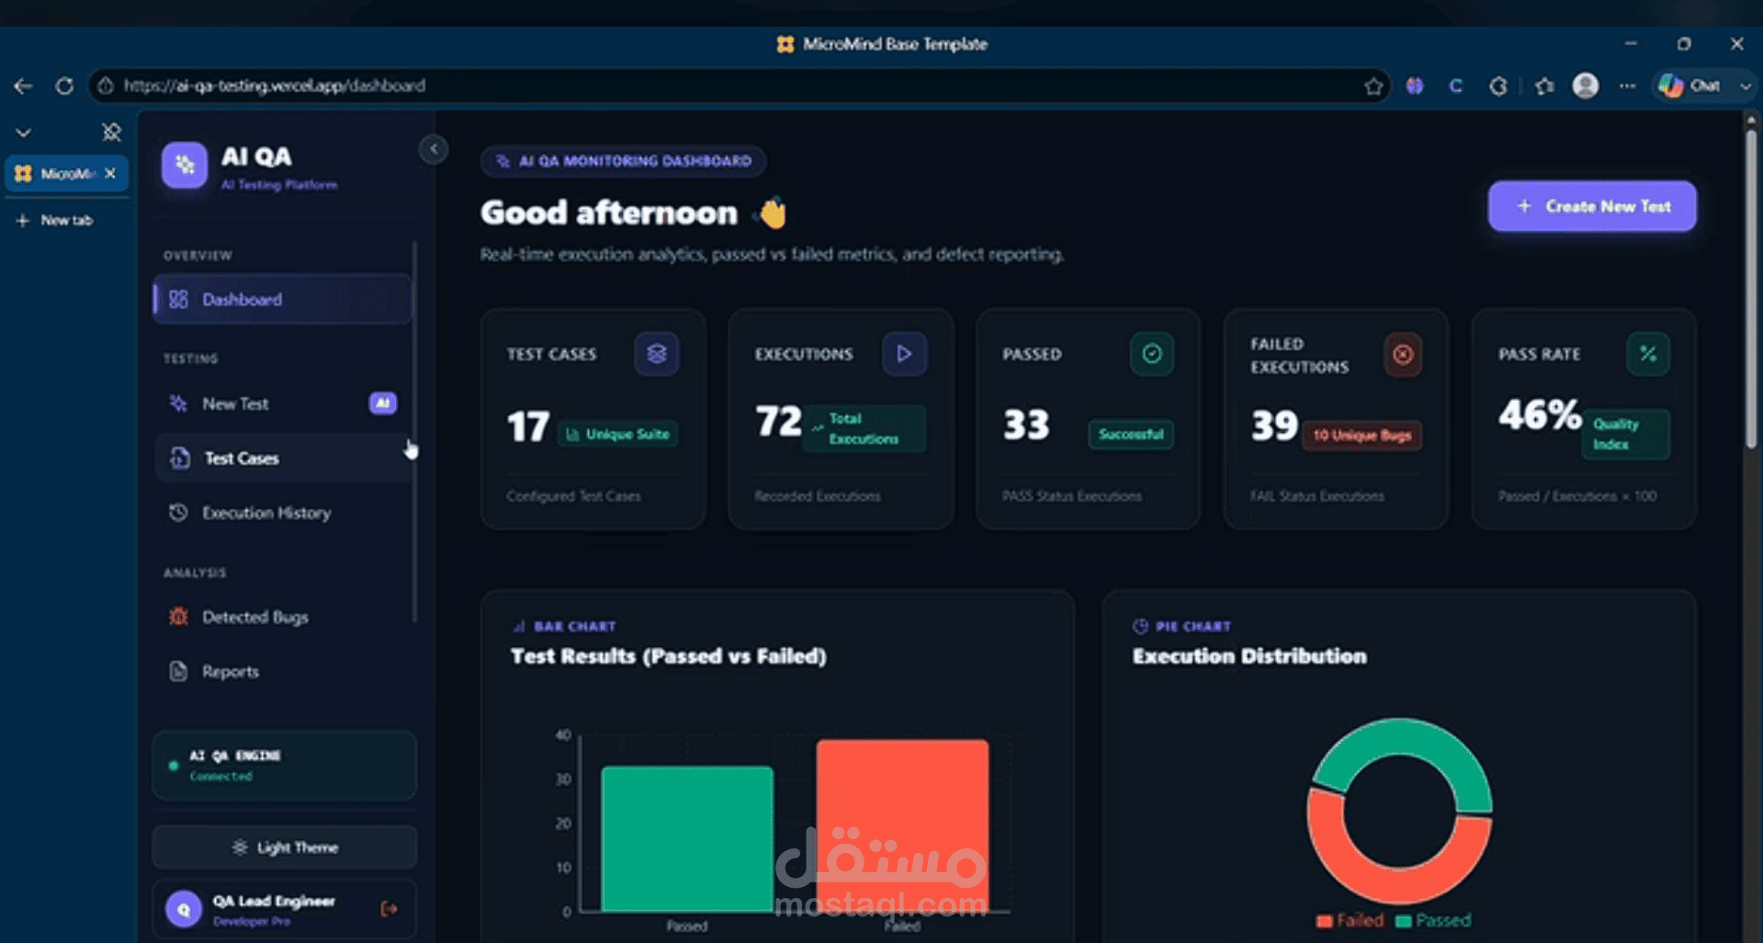
Task: Collapse the sidebar with the chevron button
Action: click(434, 149)
